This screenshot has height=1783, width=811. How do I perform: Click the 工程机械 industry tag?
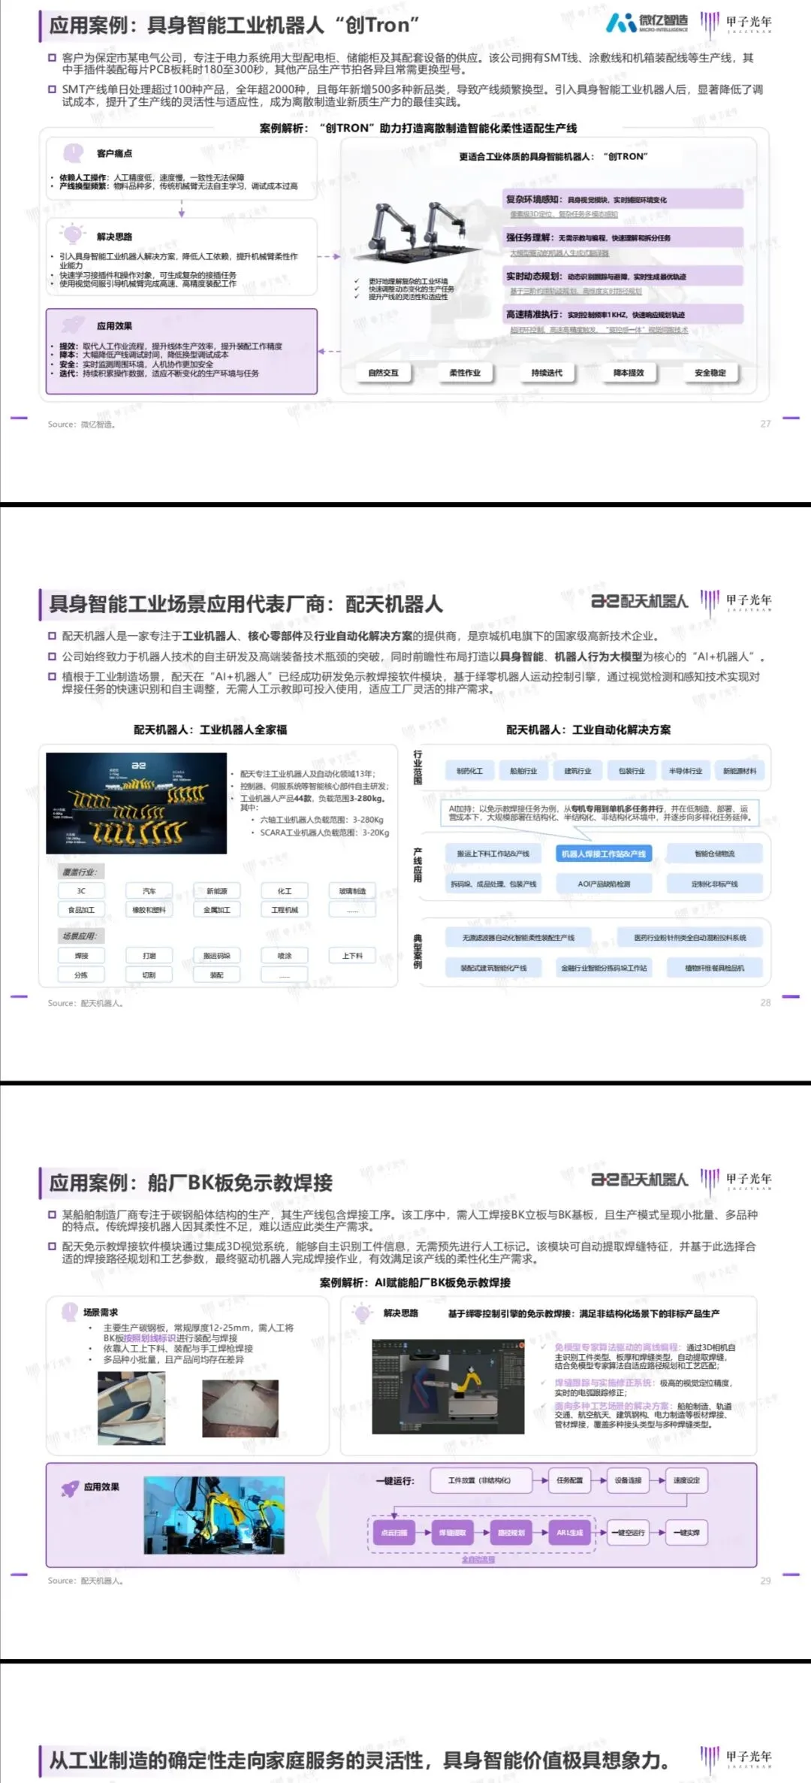pyautogui.click(x=285, y=910)
